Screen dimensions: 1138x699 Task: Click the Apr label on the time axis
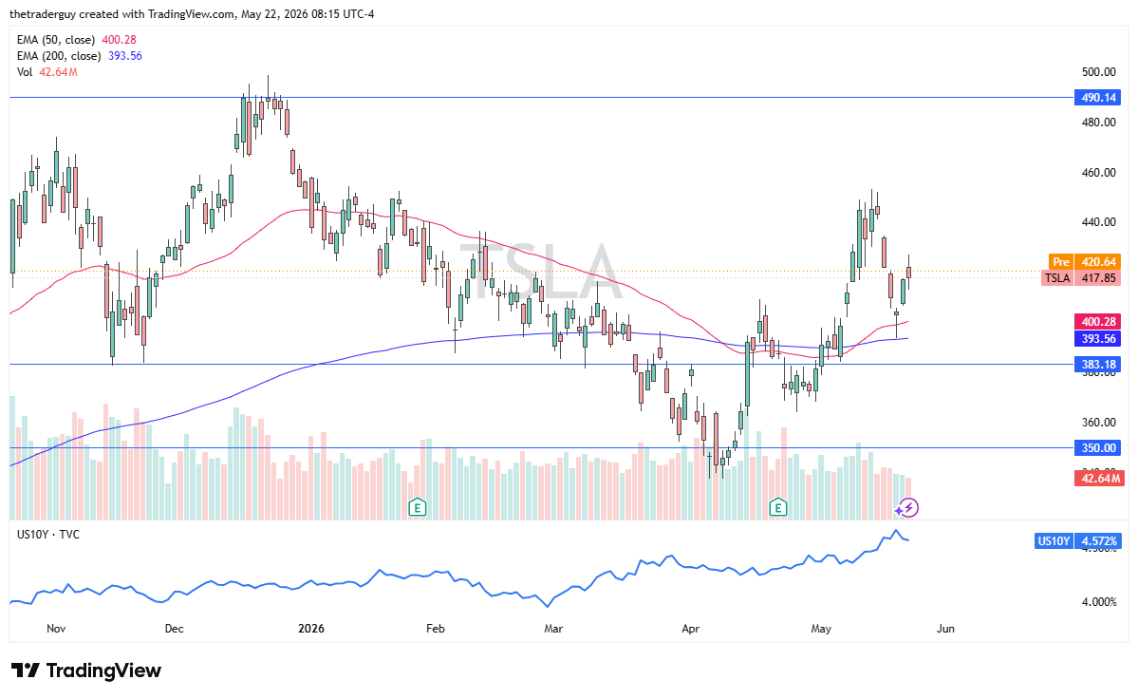click(x=690, y=629)
